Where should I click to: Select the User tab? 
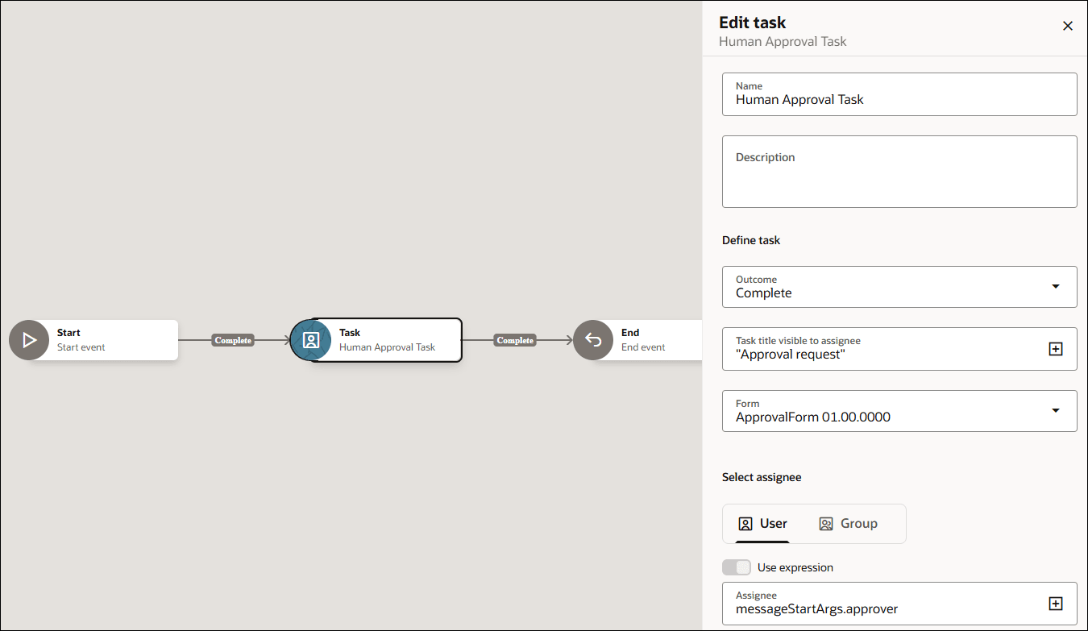(761, 523)
